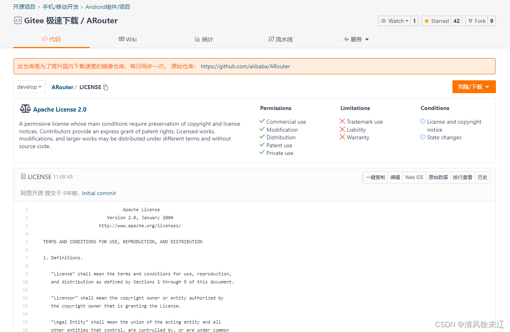Open the develop branch selector
This screenshot has height=332, width=510.
[x=29, y=87]
